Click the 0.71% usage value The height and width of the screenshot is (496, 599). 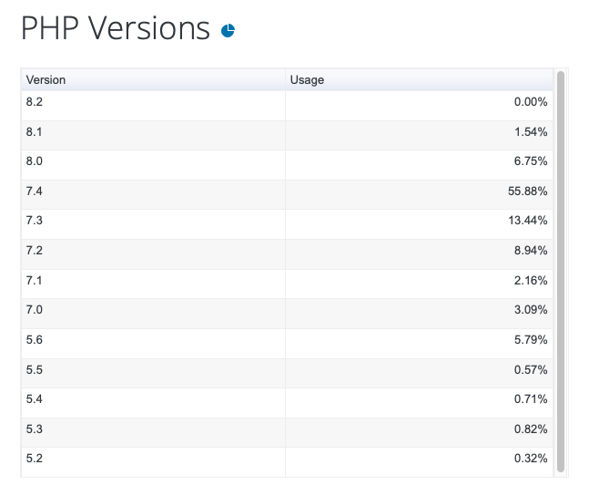(531, 398)
